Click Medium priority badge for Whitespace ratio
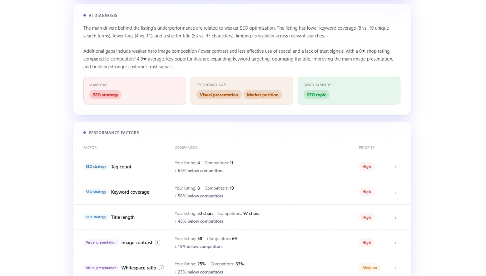The image size is (486, 276). click(369, 268)
